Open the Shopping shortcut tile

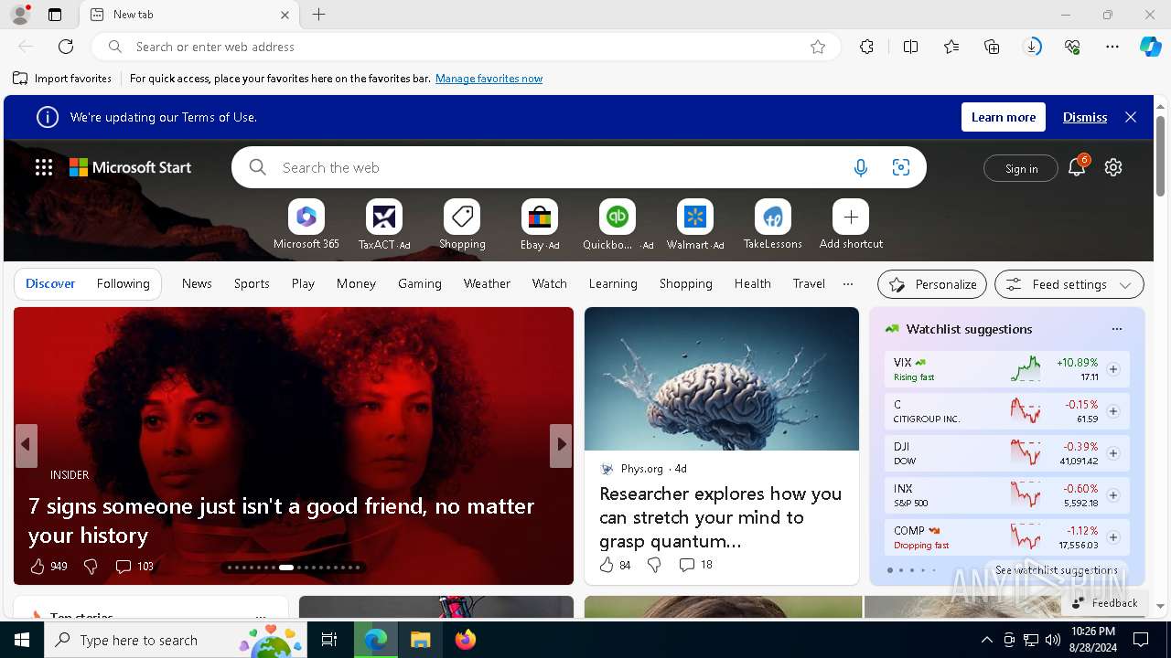pos(462,225)
